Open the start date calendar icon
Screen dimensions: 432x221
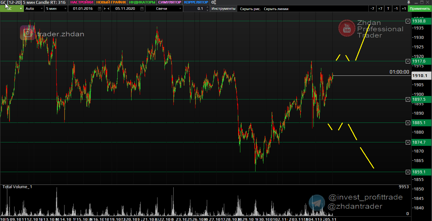click(100, 9)
